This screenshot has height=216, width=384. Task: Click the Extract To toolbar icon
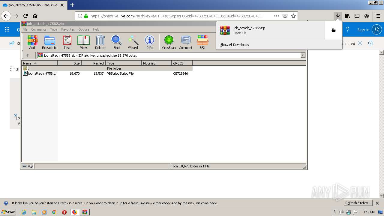[x=49, y=42]
